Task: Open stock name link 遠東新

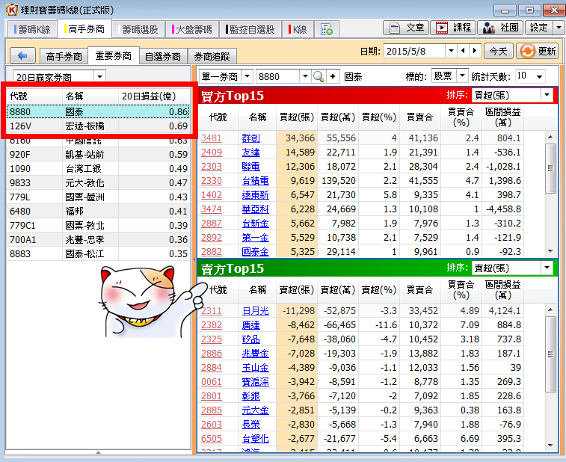Action: pos(255,195)
